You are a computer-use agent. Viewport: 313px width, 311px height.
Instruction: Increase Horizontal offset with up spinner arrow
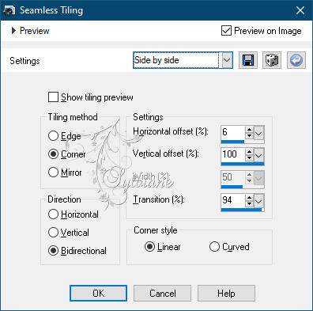pyautogui.click(x=249, y=130)
